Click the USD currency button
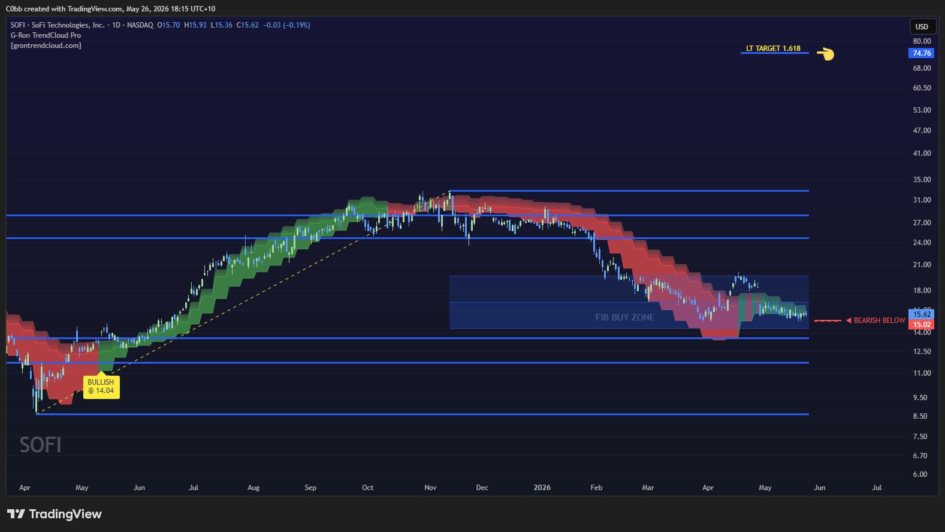The height and width of the screenshot is (532, 945). (922, 26)
